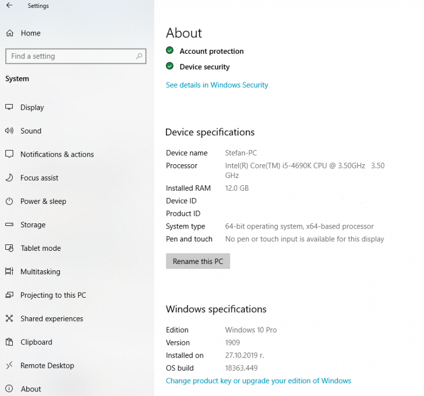424x396 pixels.
Task: Click the Focus assist moon icon
Action: point(9,177)
